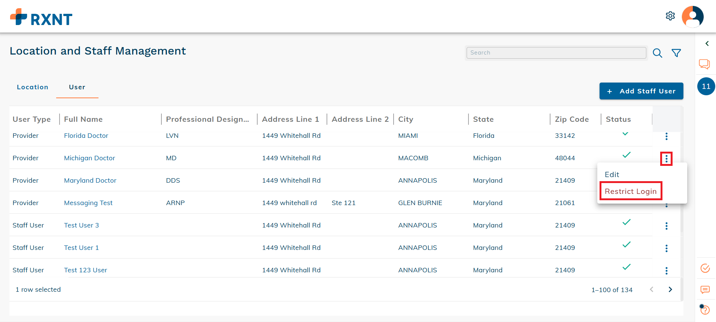Sort by Full Name column header

click(x=83, y=119)
